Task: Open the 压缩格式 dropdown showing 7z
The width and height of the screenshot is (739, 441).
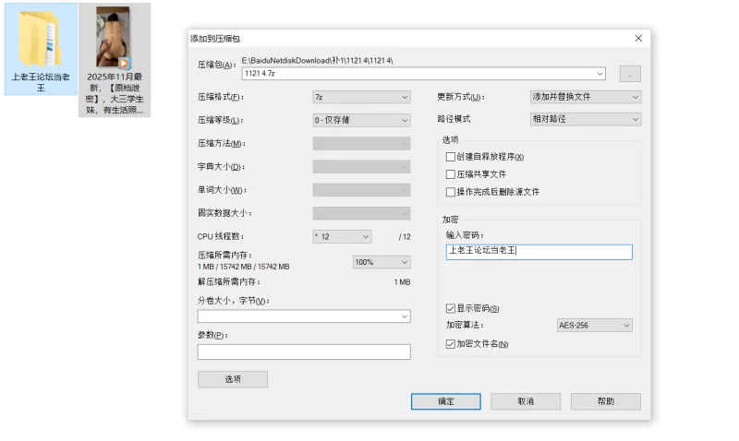Action: (361, 97)
